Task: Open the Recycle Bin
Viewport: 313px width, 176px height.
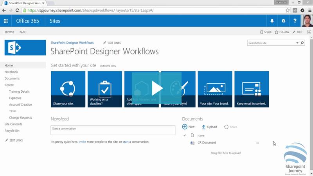Action: click(12, 131)
